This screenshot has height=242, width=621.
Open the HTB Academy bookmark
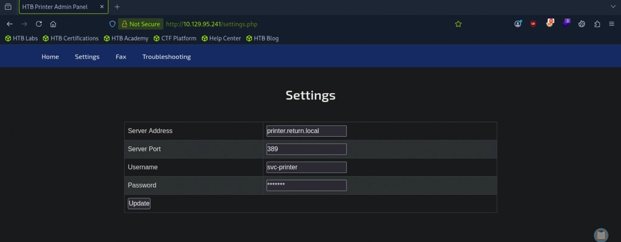[x=126, y=38]
